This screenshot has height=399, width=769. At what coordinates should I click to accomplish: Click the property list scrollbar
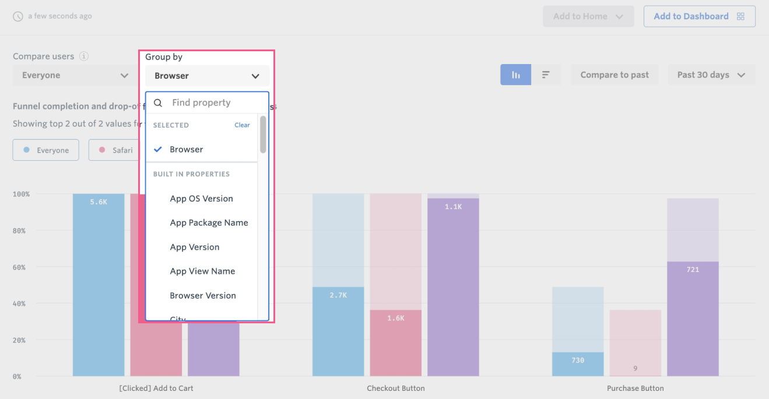point(263,135)
